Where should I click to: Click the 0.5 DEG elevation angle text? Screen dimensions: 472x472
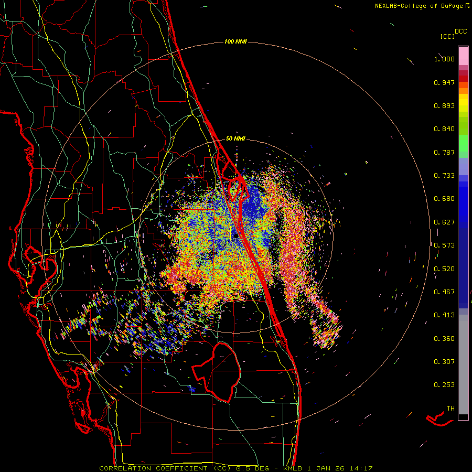(x=253, y=468)
